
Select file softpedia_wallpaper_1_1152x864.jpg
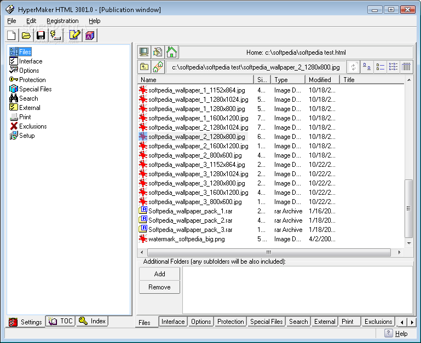[x=197, y=90]
